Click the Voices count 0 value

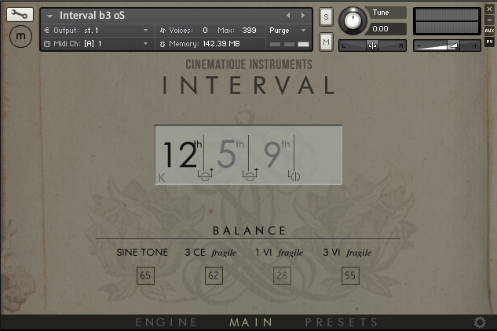click(205, 31)
